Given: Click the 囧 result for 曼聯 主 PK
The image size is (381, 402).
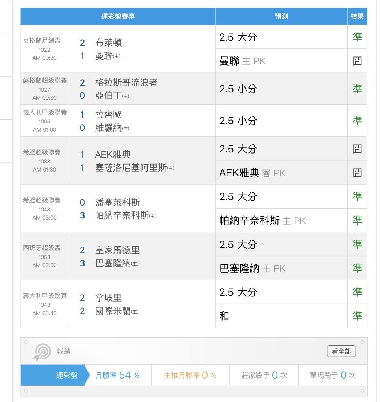Looking at the screenshot, I should click(357, 61).
